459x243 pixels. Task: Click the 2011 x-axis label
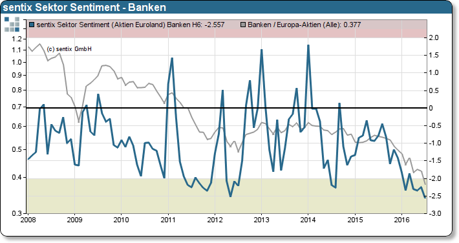(x=168, y=220)
